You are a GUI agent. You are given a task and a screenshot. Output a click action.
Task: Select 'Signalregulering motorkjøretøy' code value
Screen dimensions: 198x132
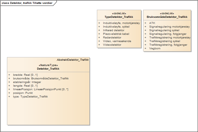(169, 27)
